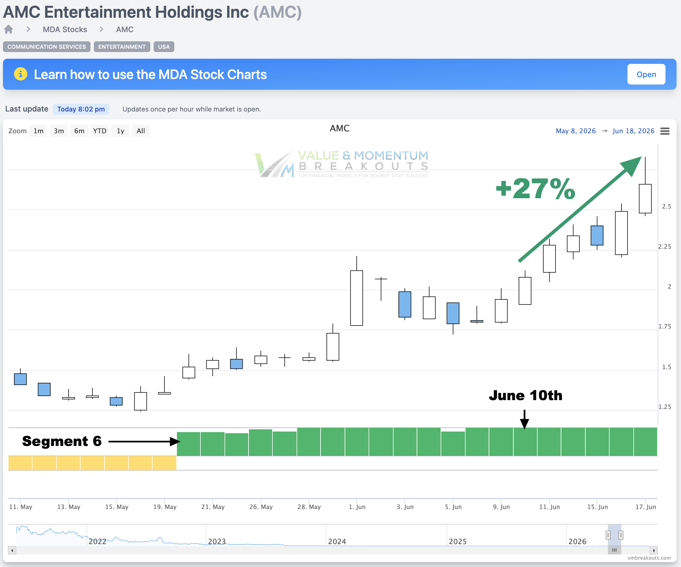Set zoom to All

pyautogui.click(x=141, y=131)
